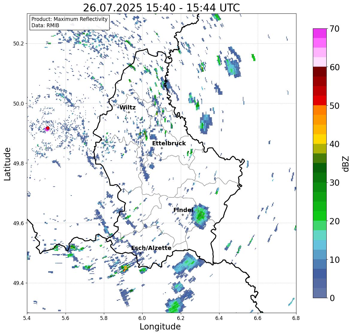Click the Esch/Alzette city label
The image size is (353, 334).
[x=151, y=248]
